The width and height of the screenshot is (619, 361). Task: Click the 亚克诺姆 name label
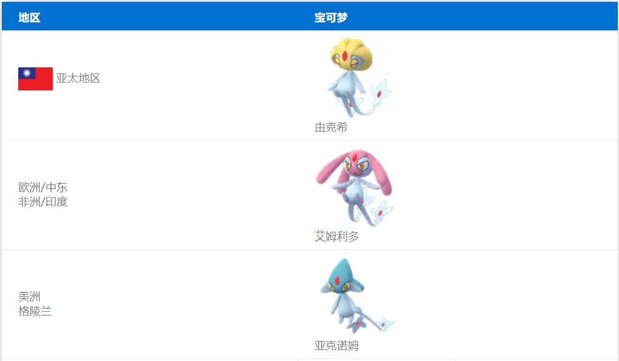pos(336,346)
